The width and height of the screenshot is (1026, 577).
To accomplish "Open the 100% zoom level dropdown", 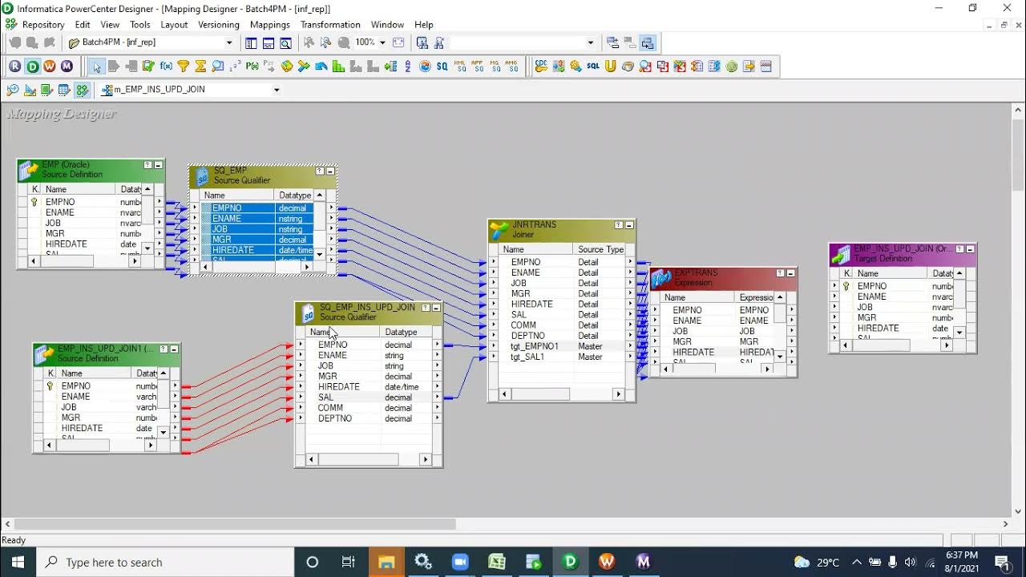I will point(382,42).
